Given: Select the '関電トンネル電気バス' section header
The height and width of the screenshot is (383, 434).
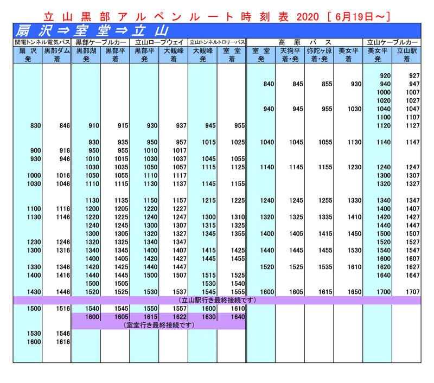Looking at the screenshot, I should [42, 42].
